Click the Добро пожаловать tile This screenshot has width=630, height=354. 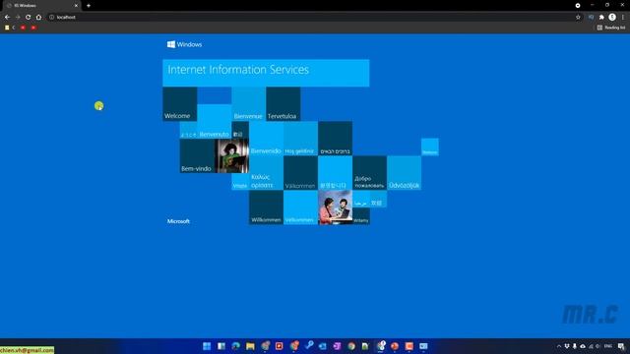coord(370,173)
